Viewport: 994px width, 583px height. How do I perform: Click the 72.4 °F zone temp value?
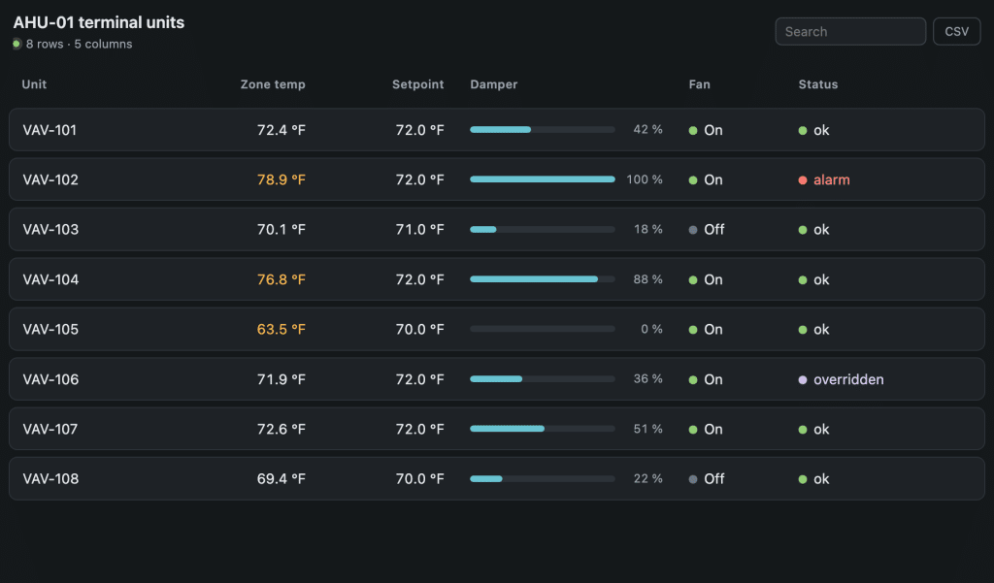[x=281, y=130]
